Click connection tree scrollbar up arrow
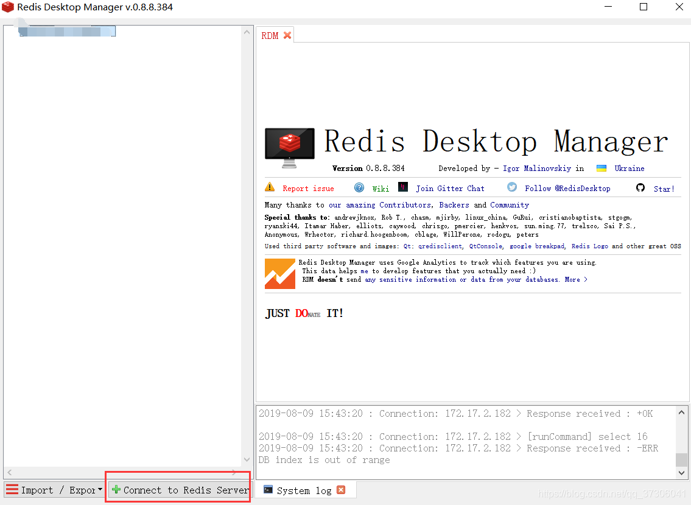The width and height of the screenshot is (691, 505). point(247,32)
